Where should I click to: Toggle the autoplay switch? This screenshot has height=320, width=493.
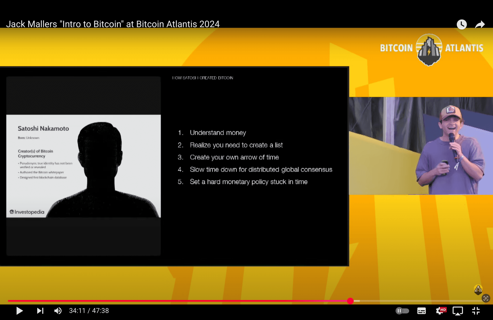click(402, 311)
